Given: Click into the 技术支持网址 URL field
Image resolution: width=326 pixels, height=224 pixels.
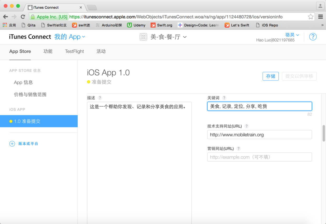Looking at the screenshot, I should pyautogui.click(x=259, y=135).
